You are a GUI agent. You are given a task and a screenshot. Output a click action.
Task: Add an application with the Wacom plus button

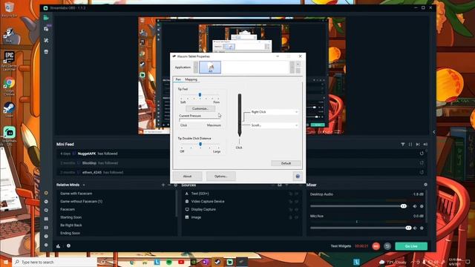tap(298, 65)
